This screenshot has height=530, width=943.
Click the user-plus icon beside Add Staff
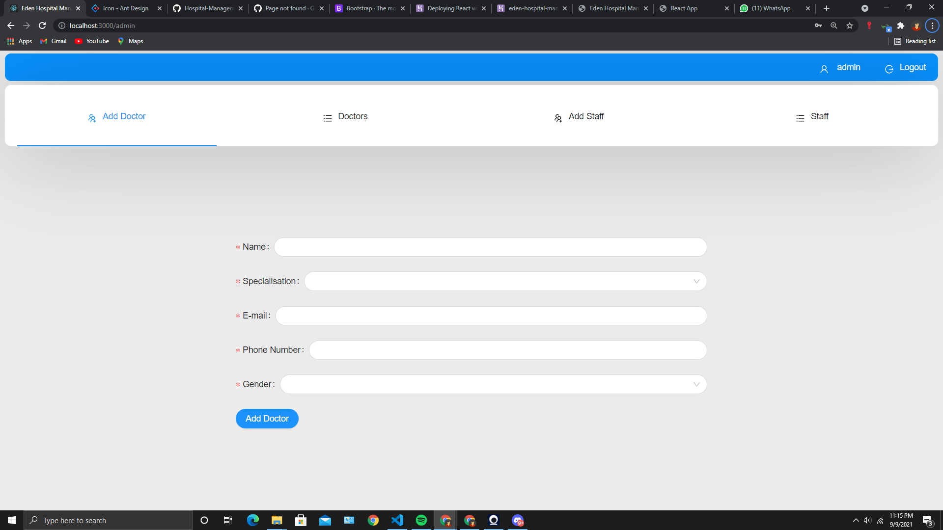click(x=557, y=118)
